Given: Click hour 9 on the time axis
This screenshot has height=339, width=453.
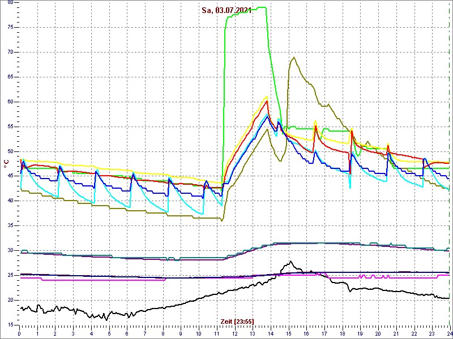Looking at the screenshot, I should click(x=181, y=334).
